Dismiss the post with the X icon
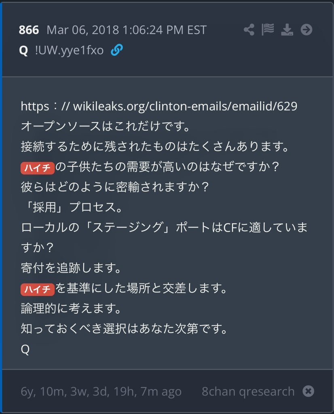 [308, 391]
